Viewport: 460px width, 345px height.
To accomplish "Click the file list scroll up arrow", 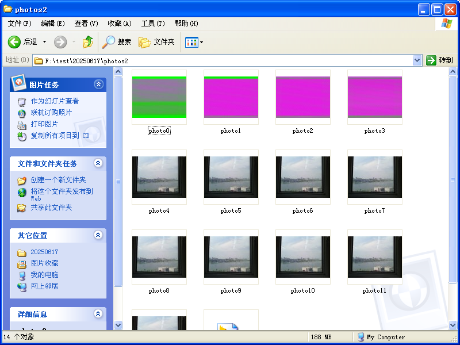I will tap(453, 71).
